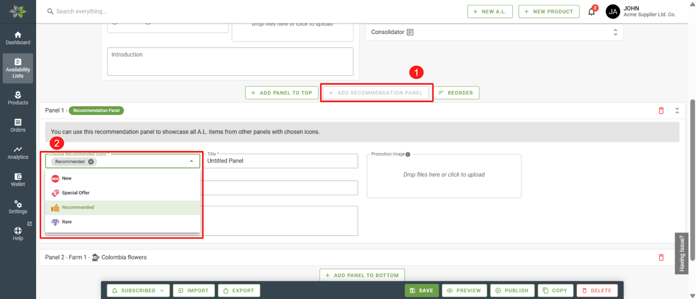
Task: Collapse Panel 1 with the chevron toggle
Action: point(677,111)
